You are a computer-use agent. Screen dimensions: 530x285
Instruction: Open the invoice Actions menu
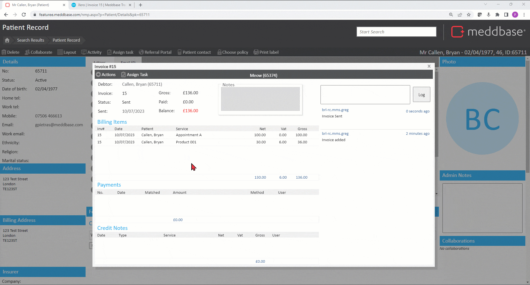coord(106,75)
